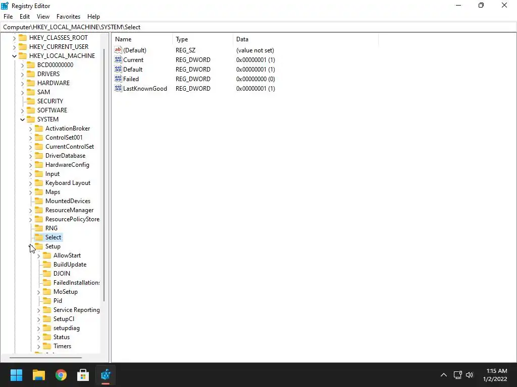Show hidden system tray icons
517x387 pixels.
444,375
